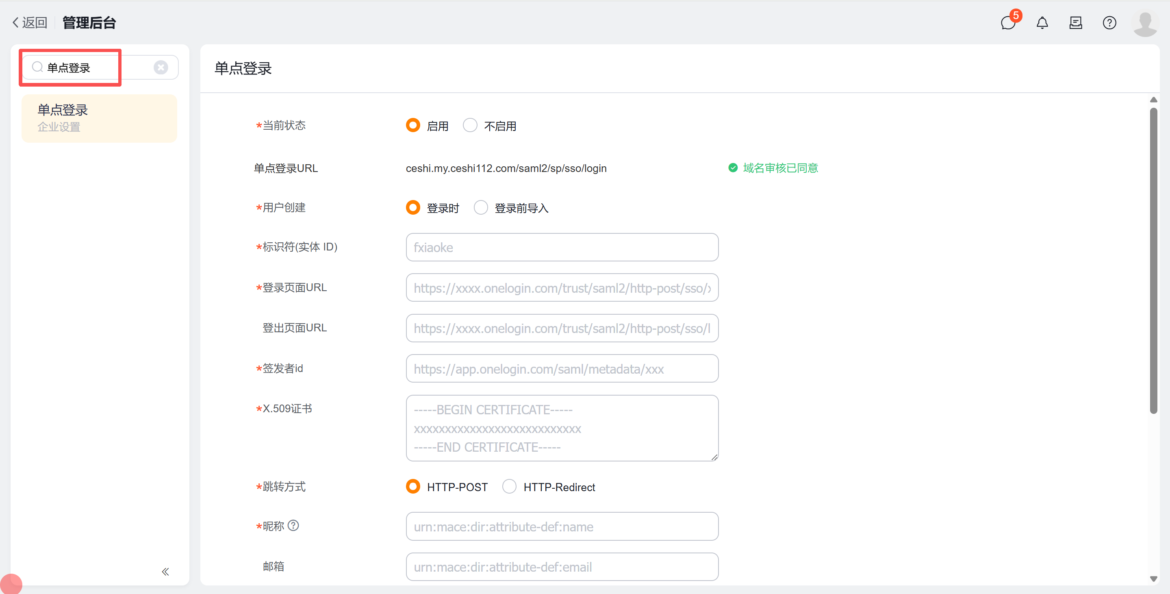Select the 不启用 status radio
The height and width of the screenshot is (594, 1170).
(470, 126)
